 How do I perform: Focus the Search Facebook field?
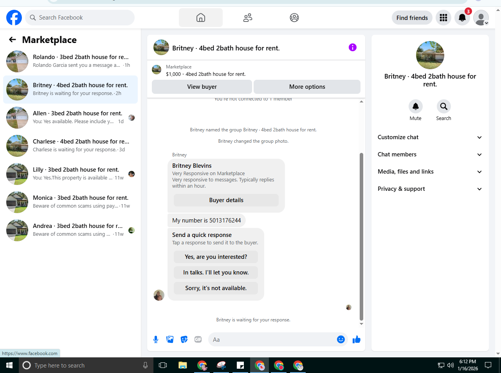click(80, 18)
